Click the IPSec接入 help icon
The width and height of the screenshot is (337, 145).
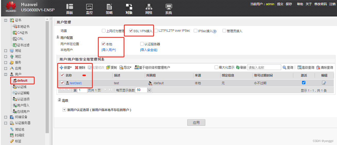pos(215,31)
